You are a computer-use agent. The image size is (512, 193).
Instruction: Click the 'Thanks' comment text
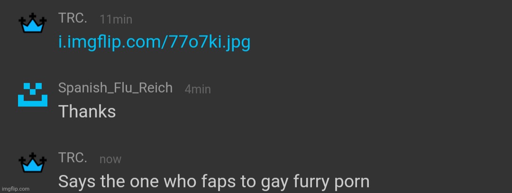[87, 112]
